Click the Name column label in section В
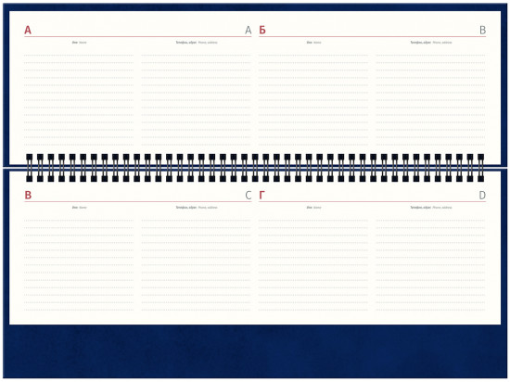 point(80,207)
